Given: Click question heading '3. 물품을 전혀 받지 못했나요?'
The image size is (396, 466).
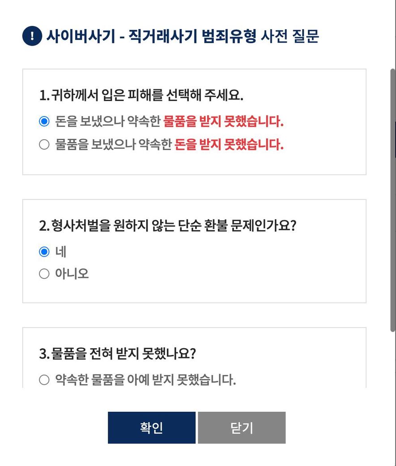Looking at the screenshot, I should pyautogui.click(x=118, y=354).
